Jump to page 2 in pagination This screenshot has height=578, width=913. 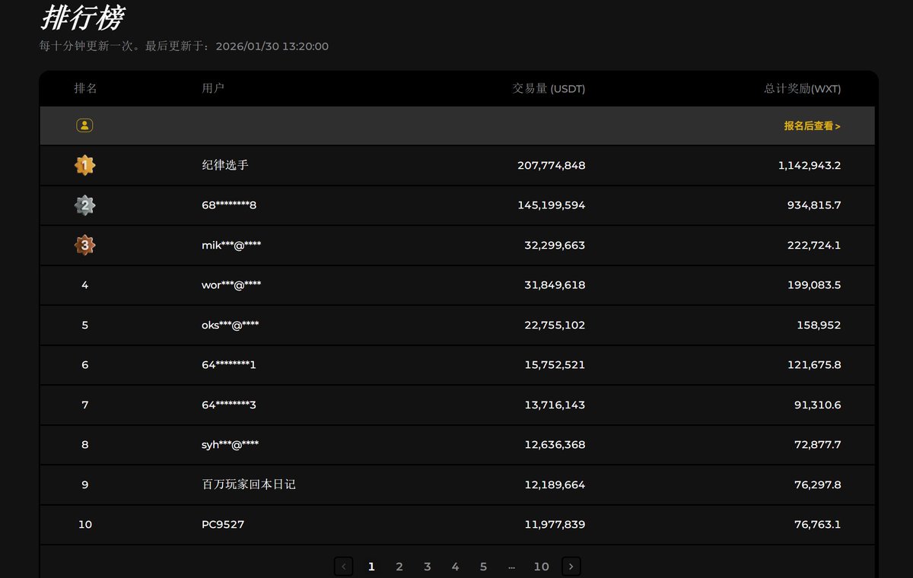399,567
